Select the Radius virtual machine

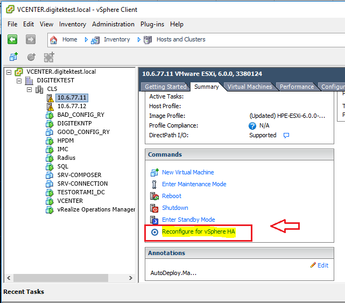click(66, 158)
